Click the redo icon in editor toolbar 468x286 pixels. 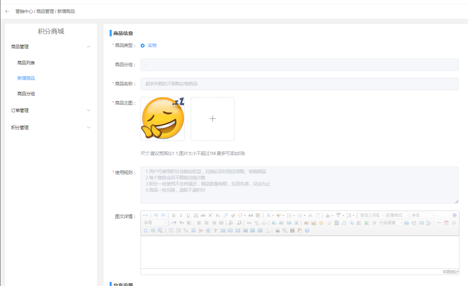(163, 215)
